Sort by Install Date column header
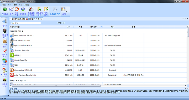Viewport: 189px width, 100px height. [x=95, y=27]
